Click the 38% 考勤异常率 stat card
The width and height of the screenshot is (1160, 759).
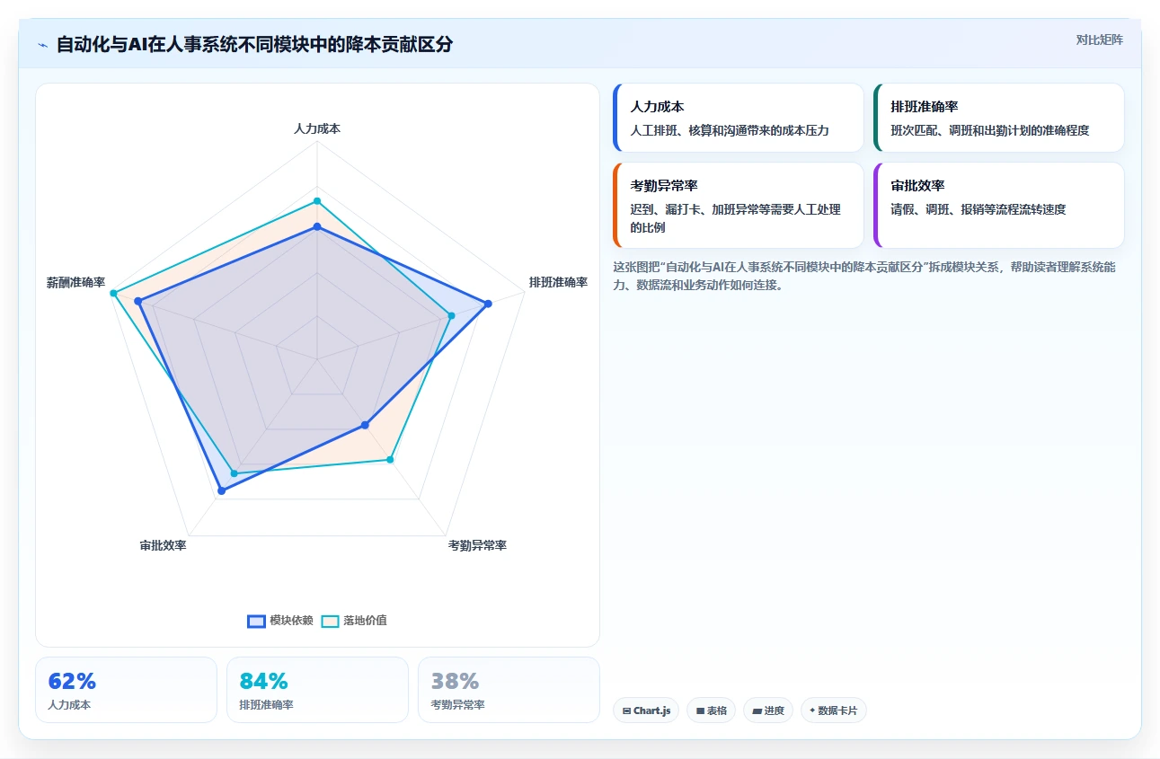tap(509, 690)
